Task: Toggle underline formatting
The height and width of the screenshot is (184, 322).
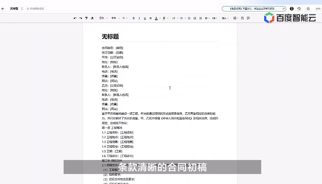Action: pos(145,18)
